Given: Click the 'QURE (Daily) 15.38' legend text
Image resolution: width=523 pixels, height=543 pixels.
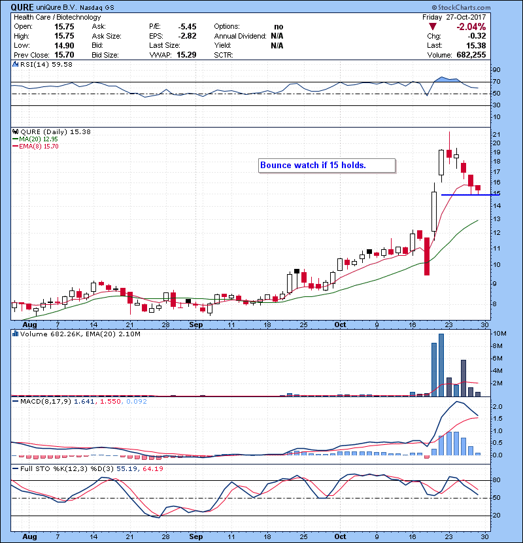Looking at the screenshot, I should [56, 131].
